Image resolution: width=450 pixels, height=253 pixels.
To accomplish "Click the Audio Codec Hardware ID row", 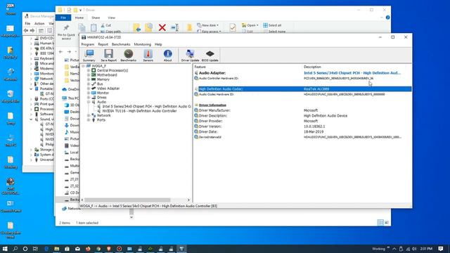I will (303, 94).
